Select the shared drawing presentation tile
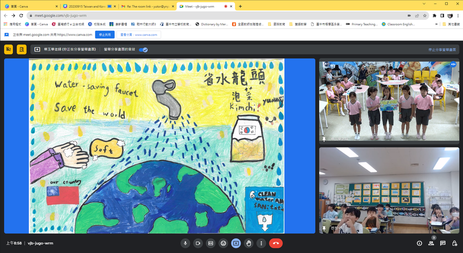 tap(160, 146)
